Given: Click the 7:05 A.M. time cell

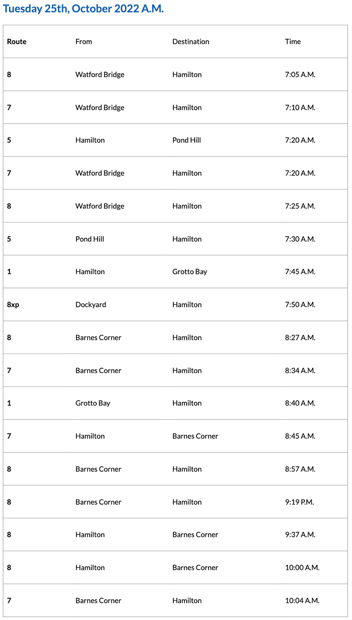Looking at the screenshot, I should [300, 75].
